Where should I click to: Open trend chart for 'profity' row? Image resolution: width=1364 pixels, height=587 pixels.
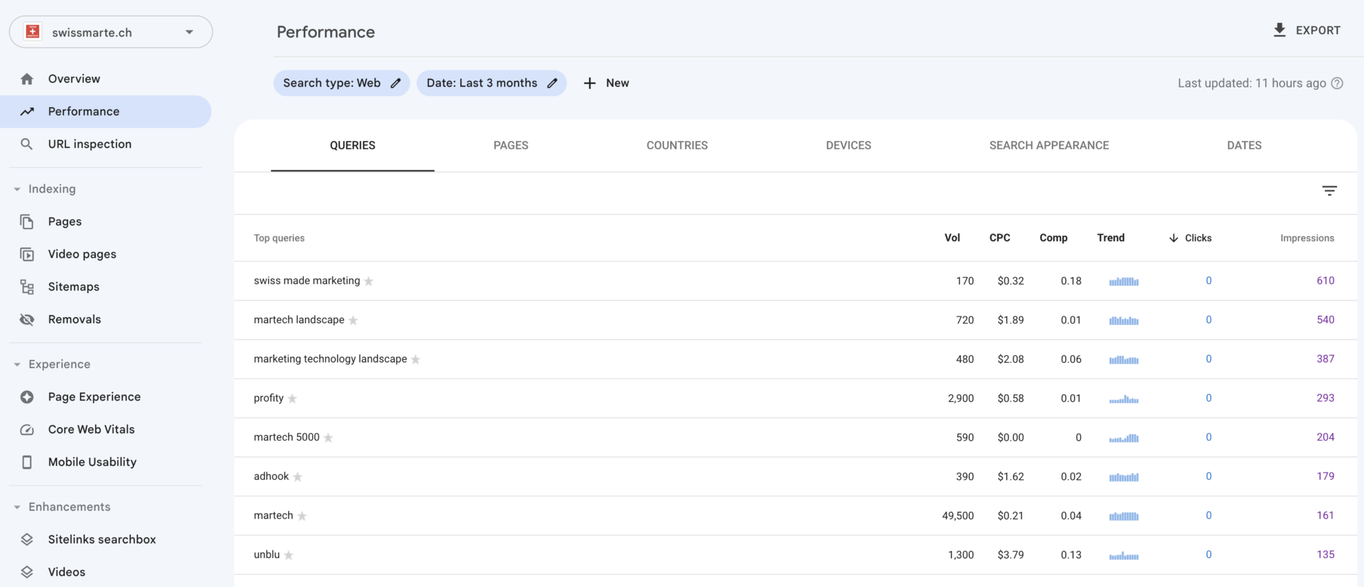[x=1124, y=399]
